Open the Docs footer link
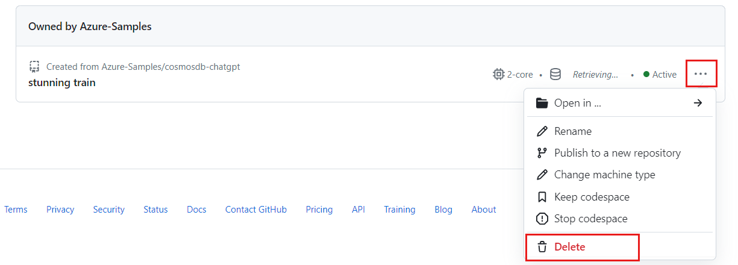Image resolution: width=738 pixels, height=265 pixels. [196, 210]
